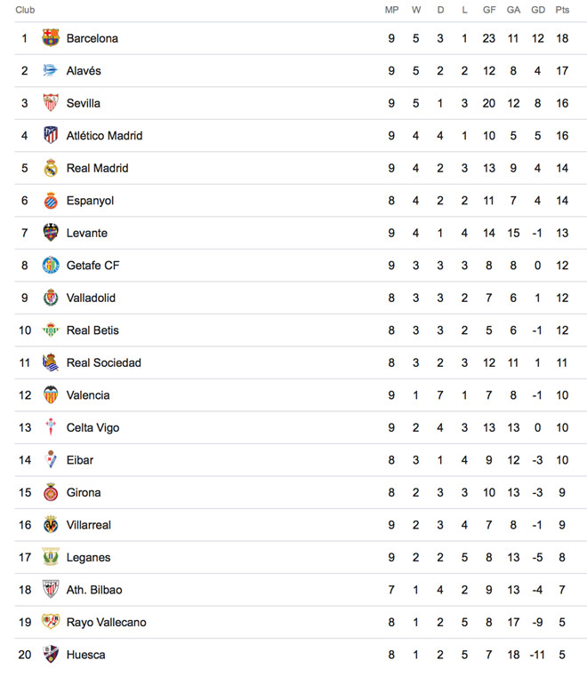Screen dimensions: 587x676
Task: Click the GD column header
Action: tap(538, 10)
